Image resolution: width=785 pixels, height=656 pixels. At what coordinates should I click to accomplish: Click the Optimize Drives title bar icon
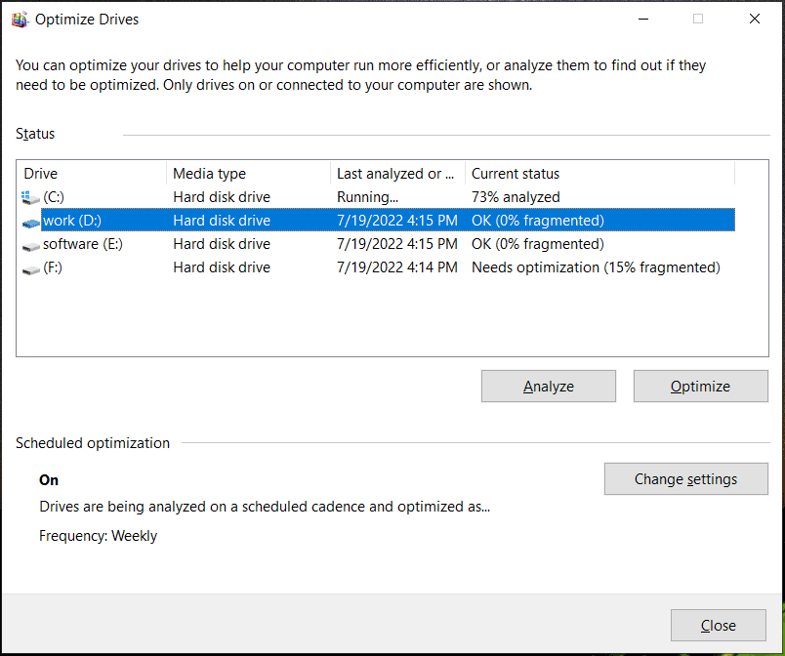pos(20,19)
